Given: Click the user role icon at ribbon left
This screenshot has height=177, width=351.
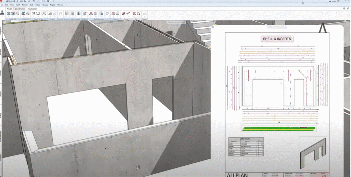Looking at the screenshot, I should (2, 13).
